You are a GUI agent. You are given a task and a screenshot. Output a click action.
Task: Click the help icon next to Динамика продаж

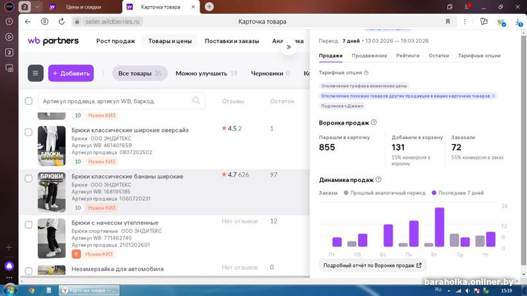[x=379, y=179]
